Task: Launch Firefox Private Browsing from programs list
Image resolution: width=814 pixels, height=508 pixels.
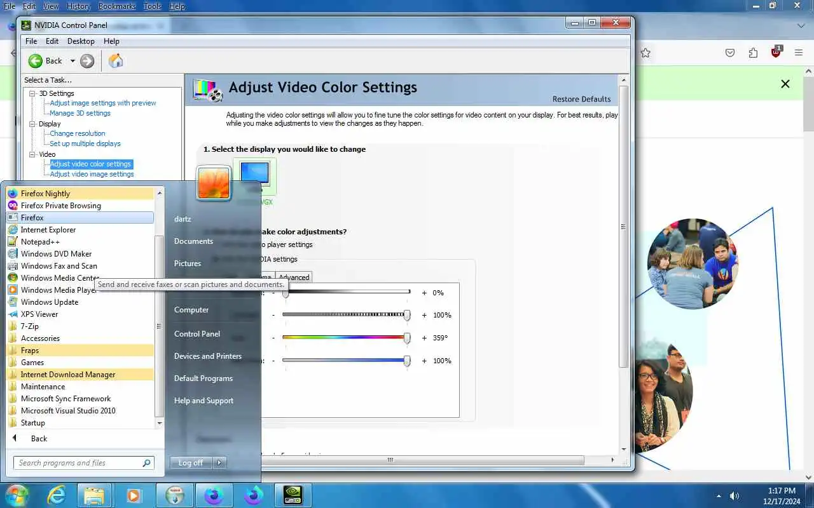Action: click(80, 206)
